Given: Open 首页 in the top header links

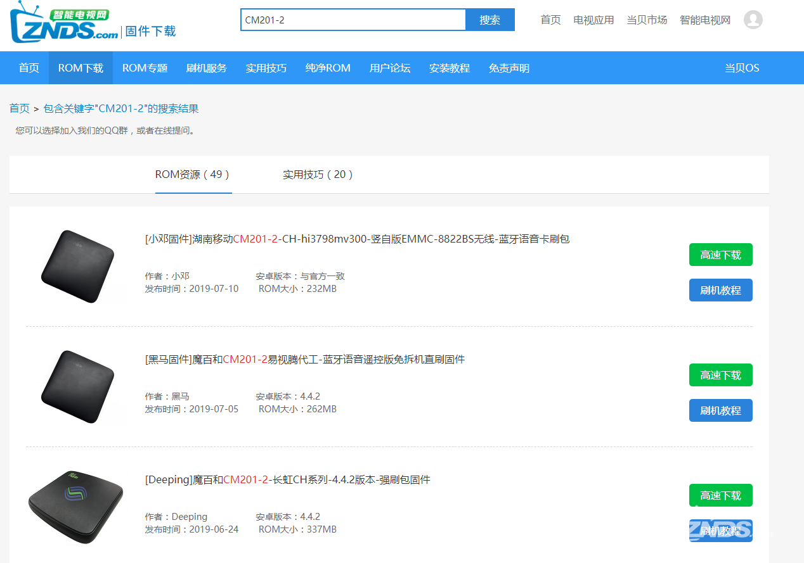Looking at the screenshot, I should point(550,20).
